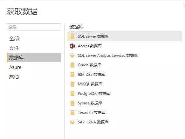185x139 pixels.
Task: Click the SAP HANA cube icon
Action: coord(72,122)
